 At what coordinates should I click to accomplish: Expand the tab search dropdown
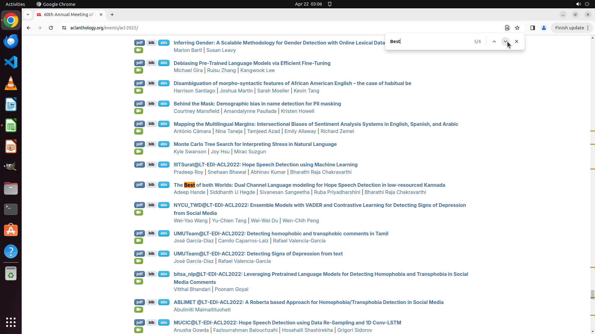(28, 15)
